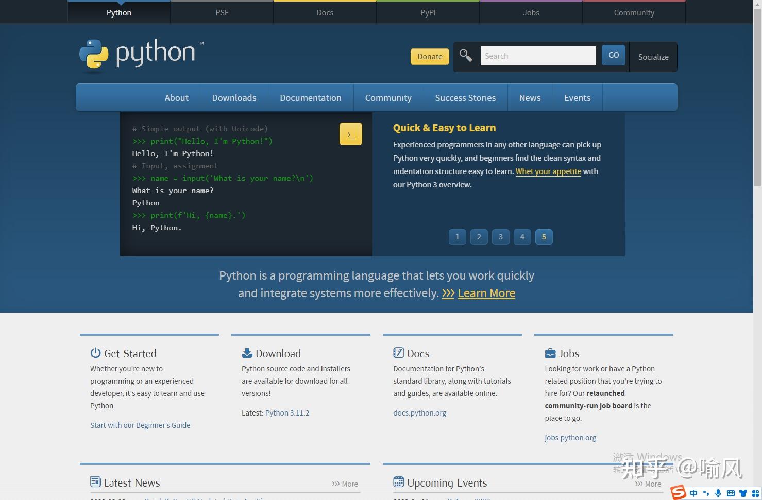Image resolution: width=762 pixels, height=500 pixels.
Task: Open the Documentation navigation menu
Action: click(x=310, y=97)
